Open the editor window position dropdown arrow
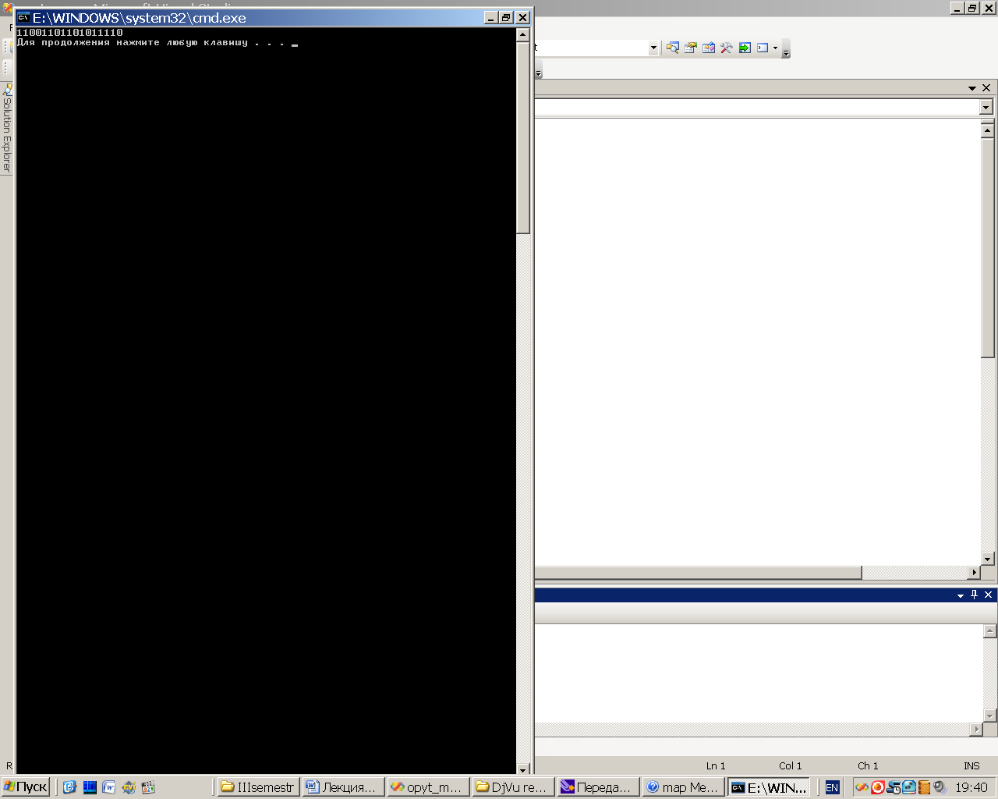 tap(972, 88)
